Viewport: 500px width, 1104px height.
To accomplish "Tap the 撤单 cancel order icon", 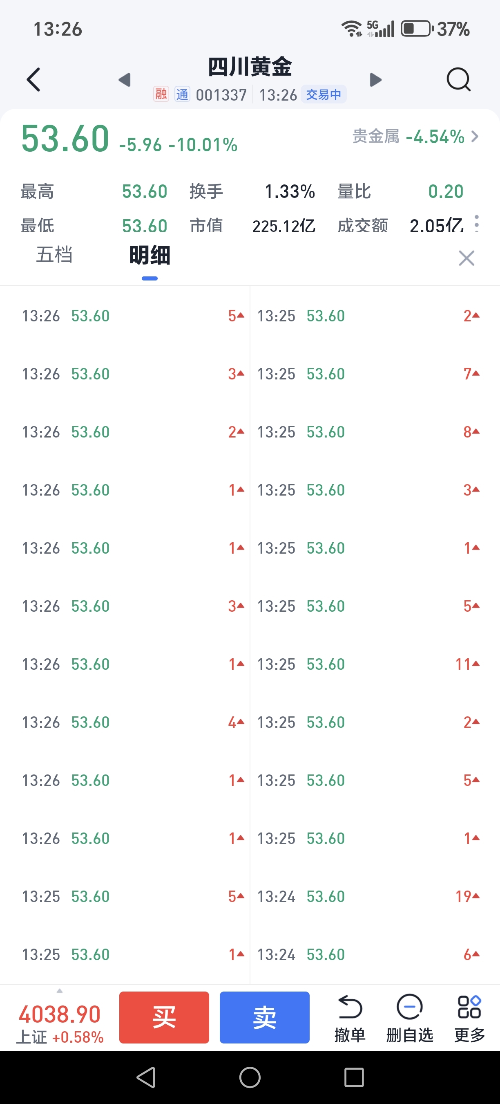I will pos(350,1016).
